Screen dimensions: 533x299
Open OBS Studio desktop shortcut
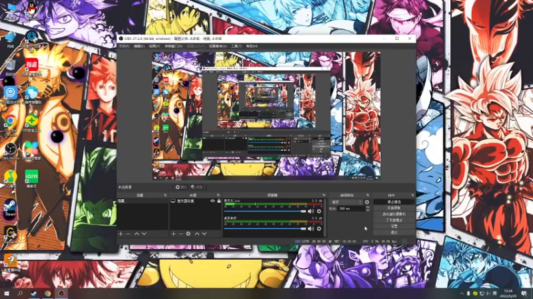coord(10,151)
